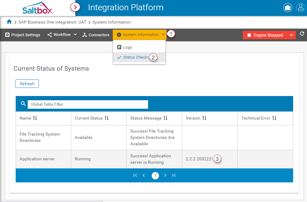Go to the previous page of results
307x202 pixels.
144,175
